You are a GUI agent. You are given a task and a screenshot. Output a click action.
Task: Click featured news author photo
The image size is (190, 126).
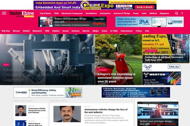point(67,114)
